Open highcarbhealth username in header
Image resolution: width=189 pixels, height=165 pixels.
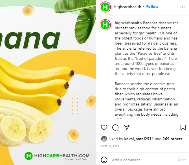(128, 7)
